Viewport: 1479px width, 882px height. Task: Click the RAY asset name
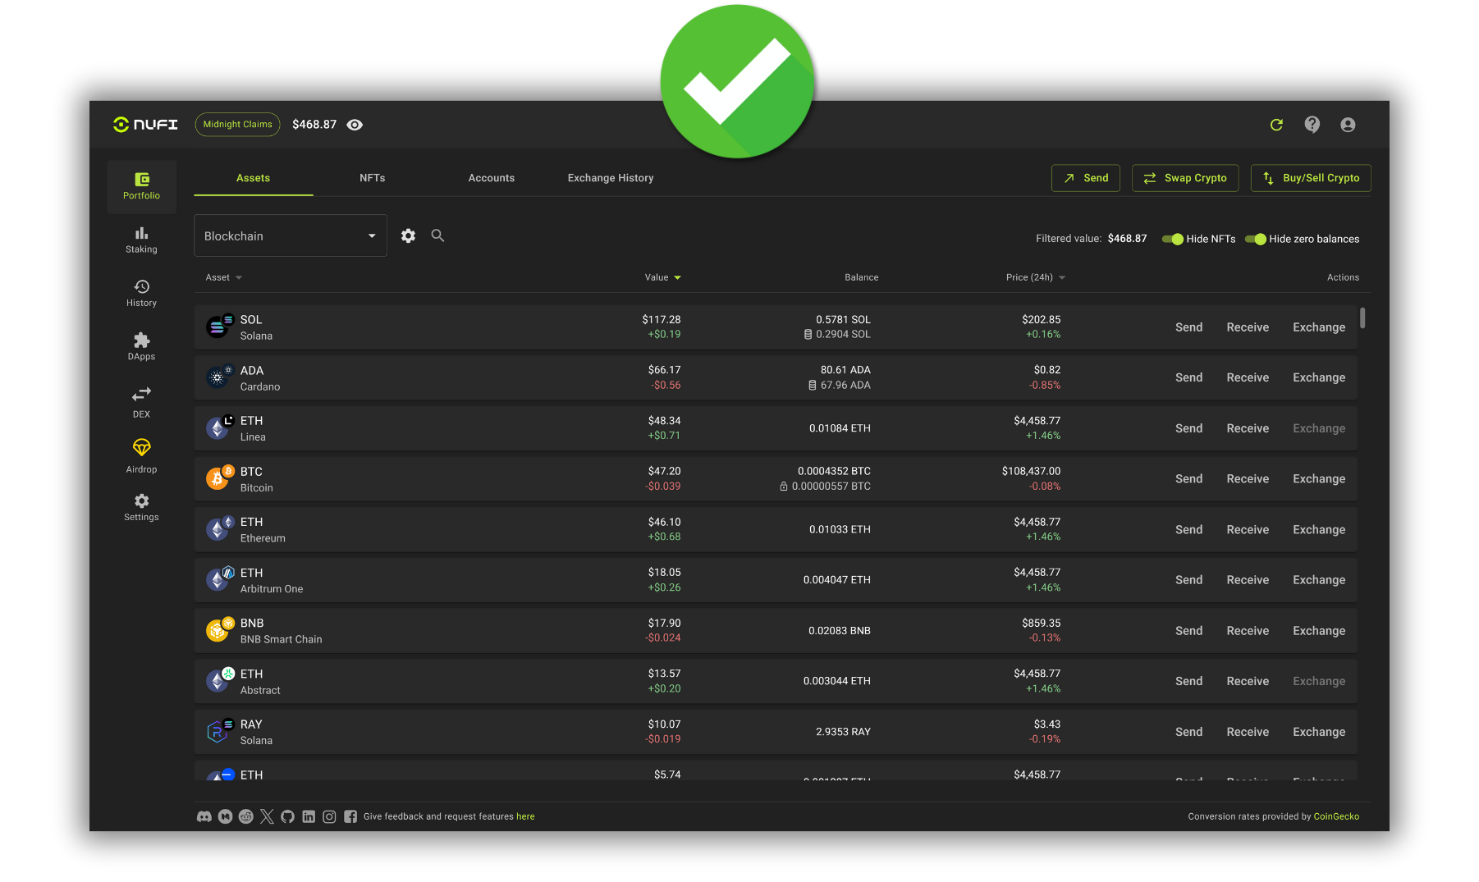click(x=251, y=724)
